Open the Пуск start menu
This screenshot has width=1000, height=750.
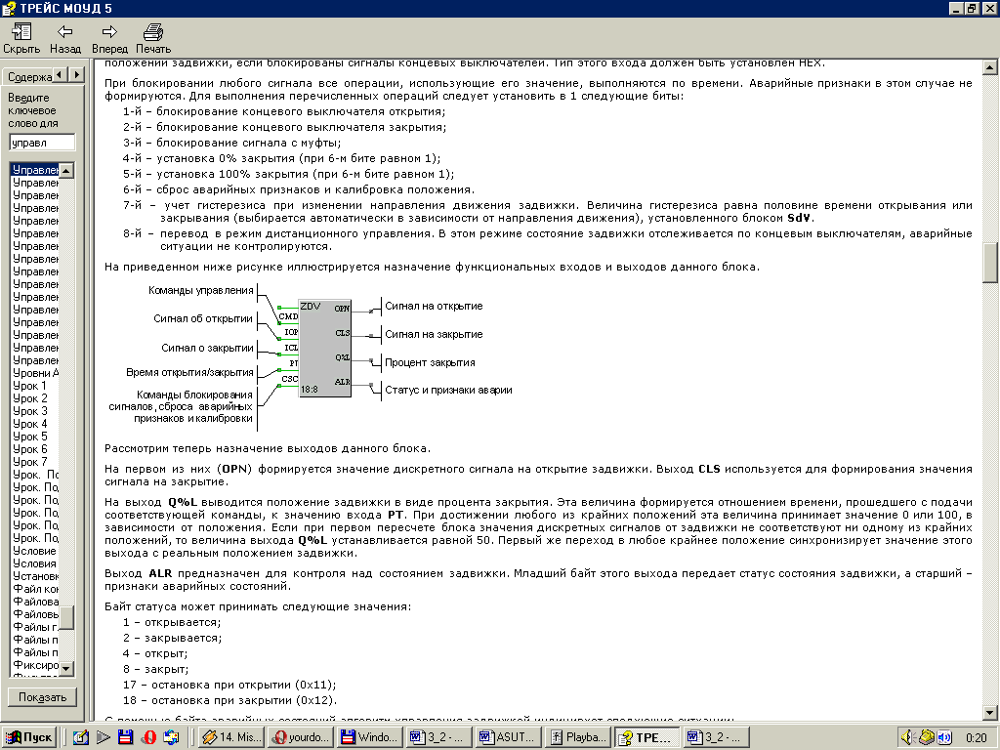(29, 737)
